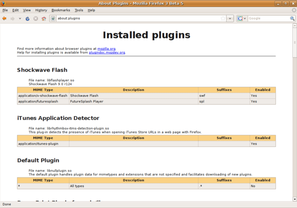Click the 'Shockwave Flash 9.0 r124' text
The image size is (297, 208).
50,84
